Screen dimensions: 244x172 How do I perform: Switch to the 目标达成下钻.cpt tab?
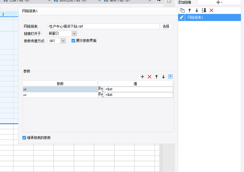pos(73,1)
